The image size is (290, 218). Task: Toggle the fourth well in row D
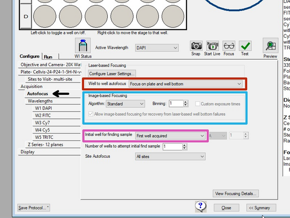(121, 16)
